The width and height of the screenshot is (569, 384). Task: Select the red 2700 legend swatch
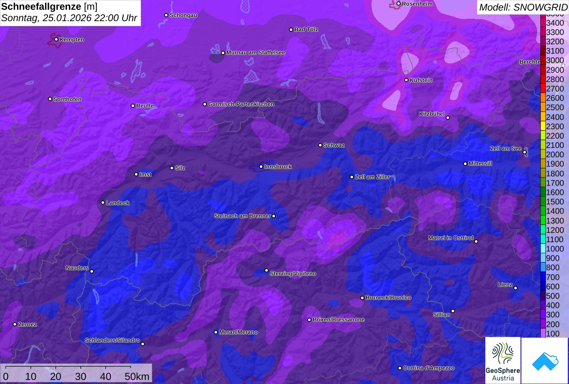543,89
